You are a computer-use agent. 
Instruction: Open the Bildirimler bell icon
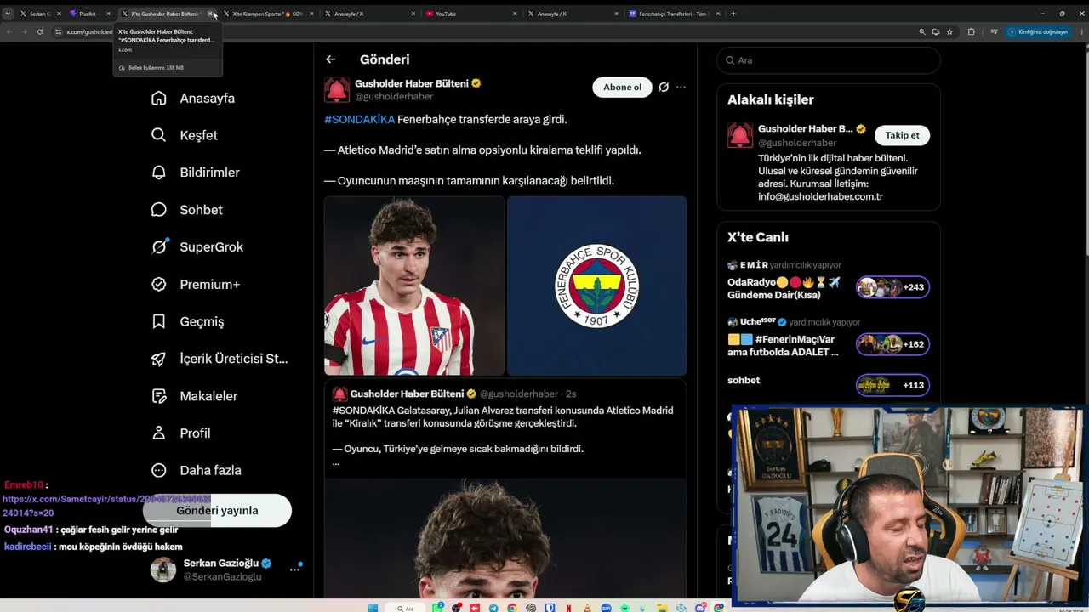pyautogui.click(x=158, y=173)
